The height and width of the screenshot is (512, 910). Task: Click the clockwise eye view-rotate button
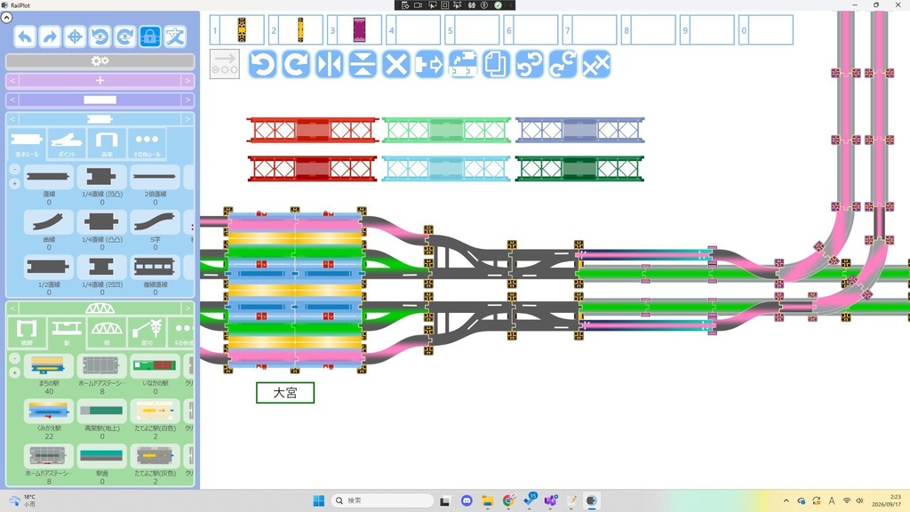pos(124,36)
